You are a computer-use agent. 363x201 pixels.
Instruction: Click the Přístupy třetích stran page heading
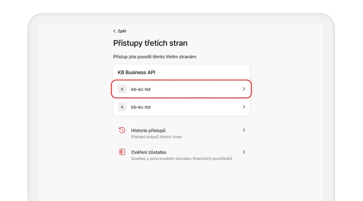pos(150,43)
